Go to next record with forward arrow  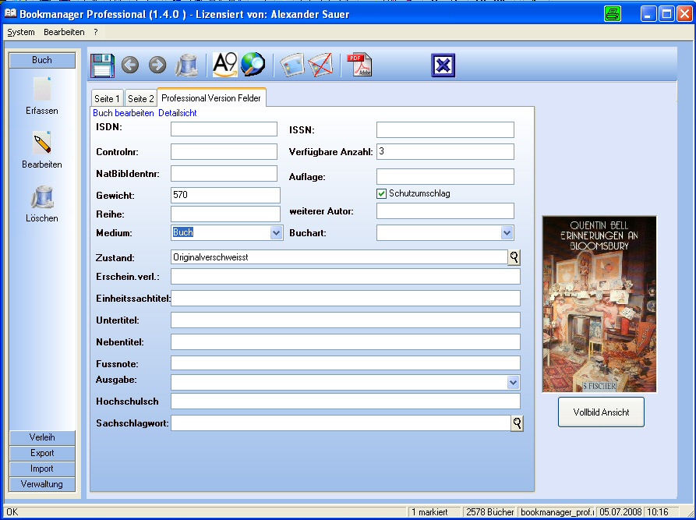pyautogui.click(x=157, y=65)
